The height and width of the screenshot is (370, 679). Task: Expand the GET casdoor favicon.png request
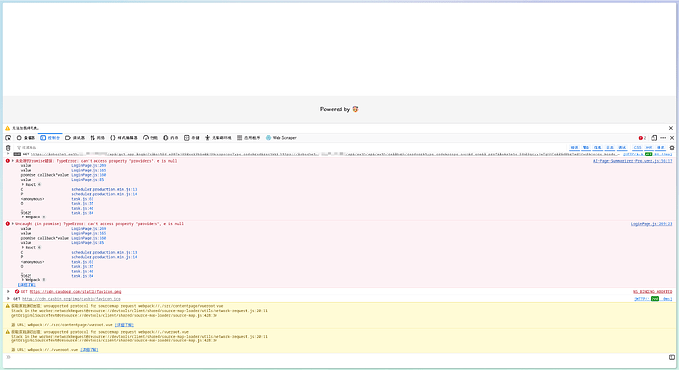click(x=8, y=292)
